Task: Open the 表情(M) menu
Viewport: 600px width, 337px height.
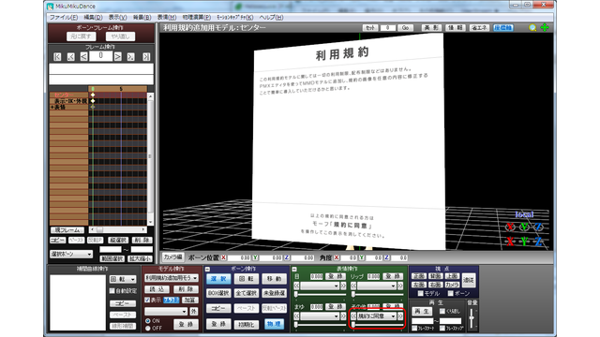Action: pyautogui.click(x=167, y=18)
